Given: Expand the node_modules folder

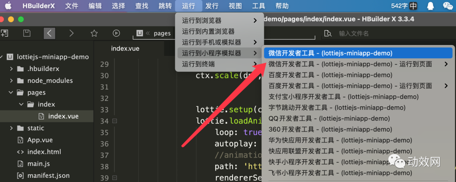Looking at the screenshot, I should [11, 81].
